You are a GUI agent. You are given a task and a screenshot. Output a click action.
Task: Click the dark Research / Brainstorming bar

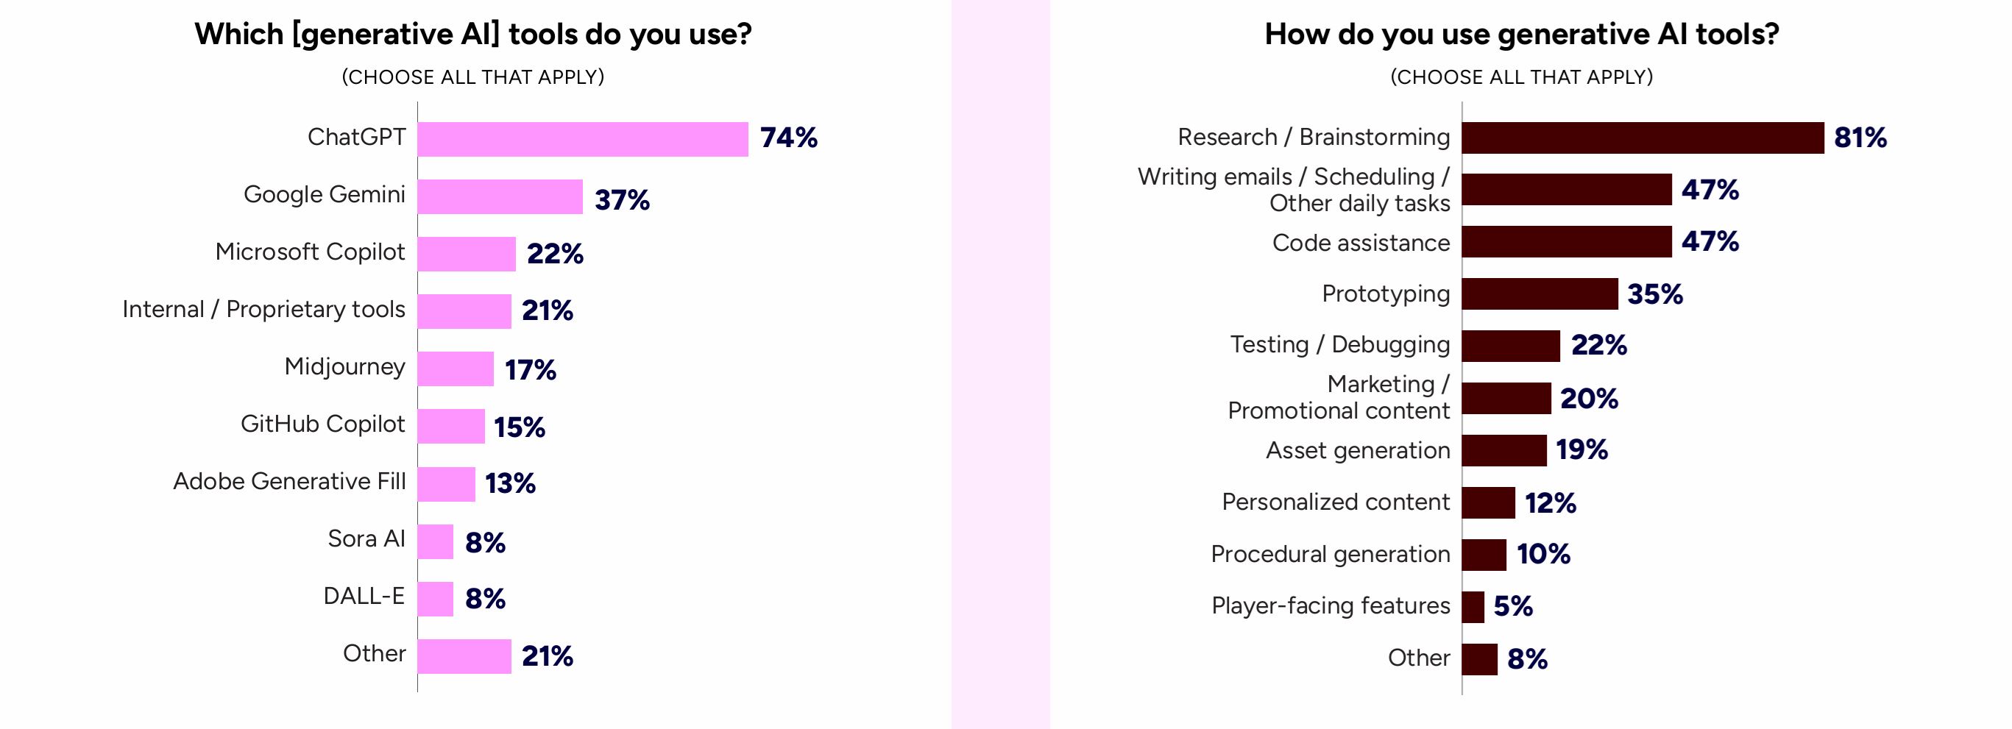pos(1643,138)
